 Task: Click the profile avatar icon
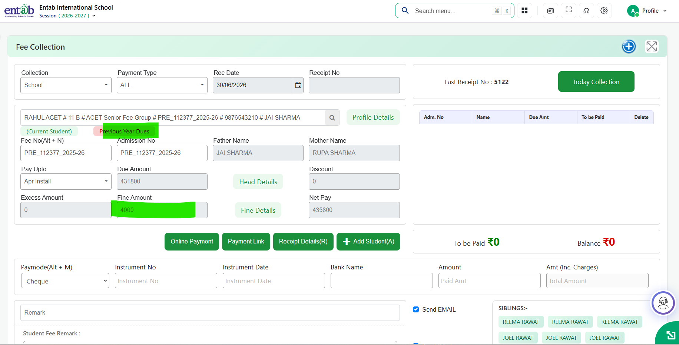[x=633, y=11]
